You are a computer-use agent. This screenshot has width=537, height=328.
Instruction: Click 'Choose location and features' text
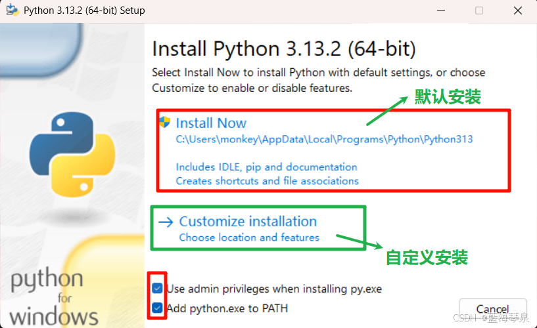point(249,237)
